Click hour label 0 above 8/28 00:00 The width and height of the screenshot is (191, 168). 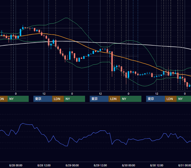(x=16, y=94)
